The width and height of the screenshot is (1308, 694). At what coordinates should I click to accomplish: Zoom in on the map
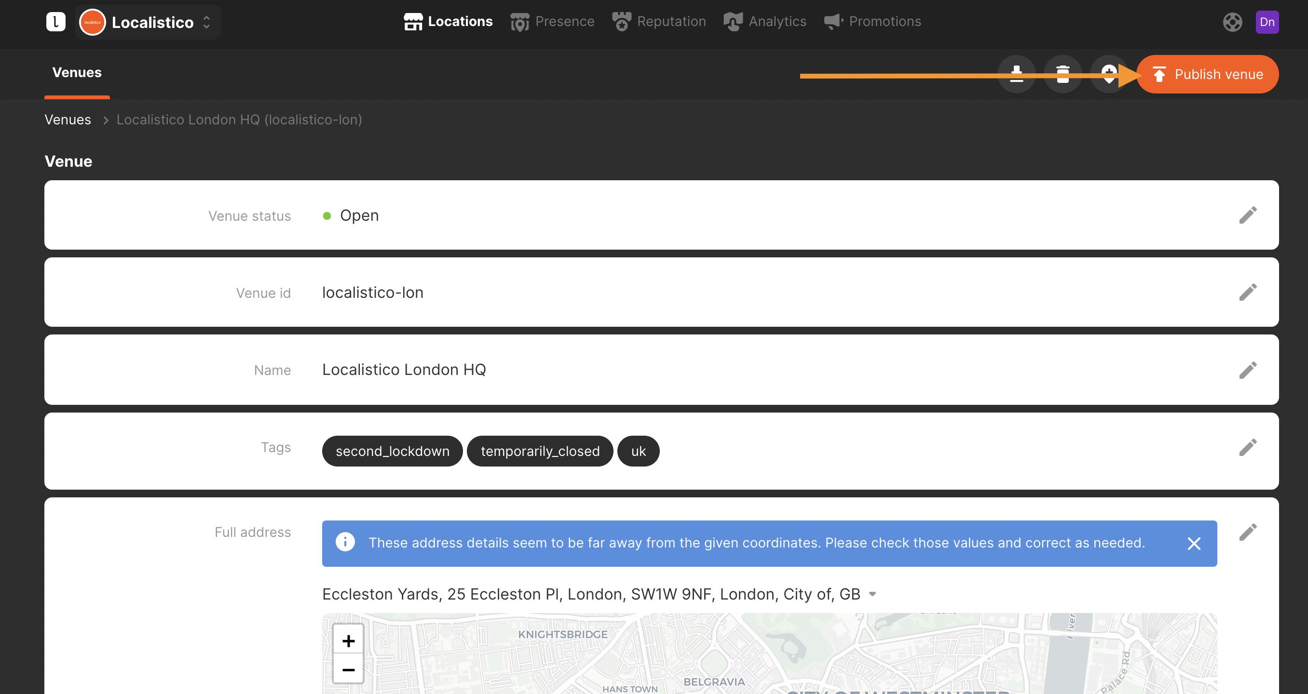tap(348, 641)
